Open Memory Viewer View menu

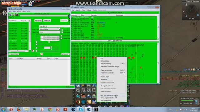pos(83,10)
